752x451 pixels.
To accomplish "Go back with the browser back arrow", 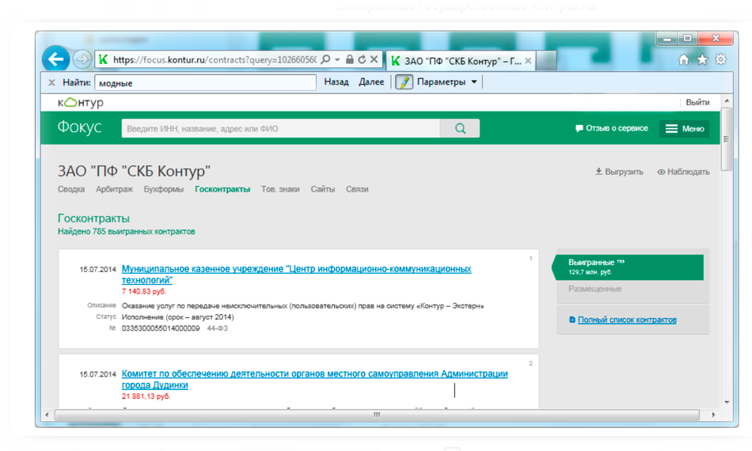I will [x=56, y=59].
